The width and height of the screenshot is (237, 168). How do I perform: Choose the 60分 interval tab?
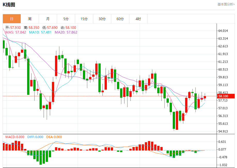click(120, 19)
